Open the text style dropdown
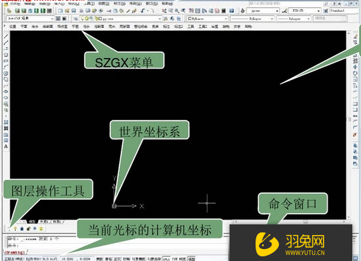The height and width of the screenshot is (261, 361). click(x=263, y=11)
